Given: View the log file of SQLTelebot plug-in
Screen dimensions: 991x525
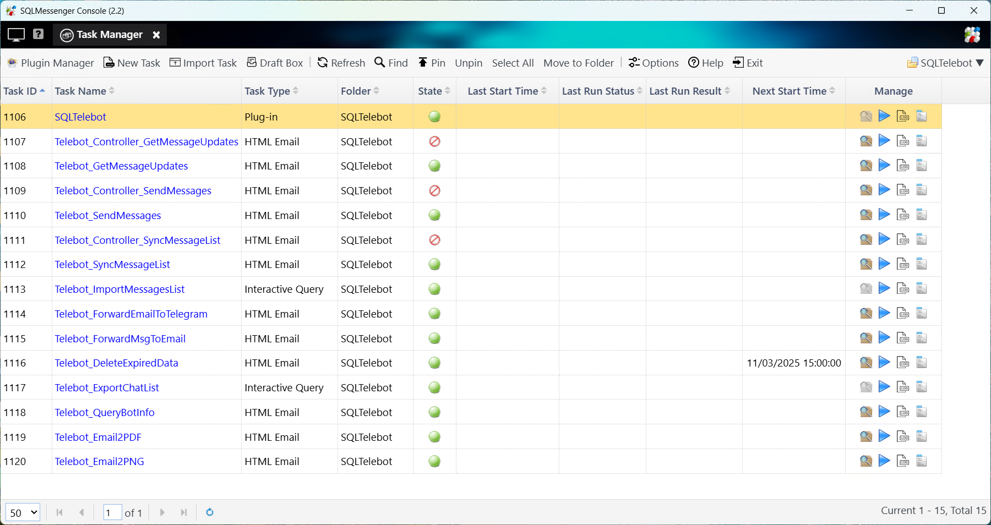Looking at the screenshot, I should coord(903,116).
